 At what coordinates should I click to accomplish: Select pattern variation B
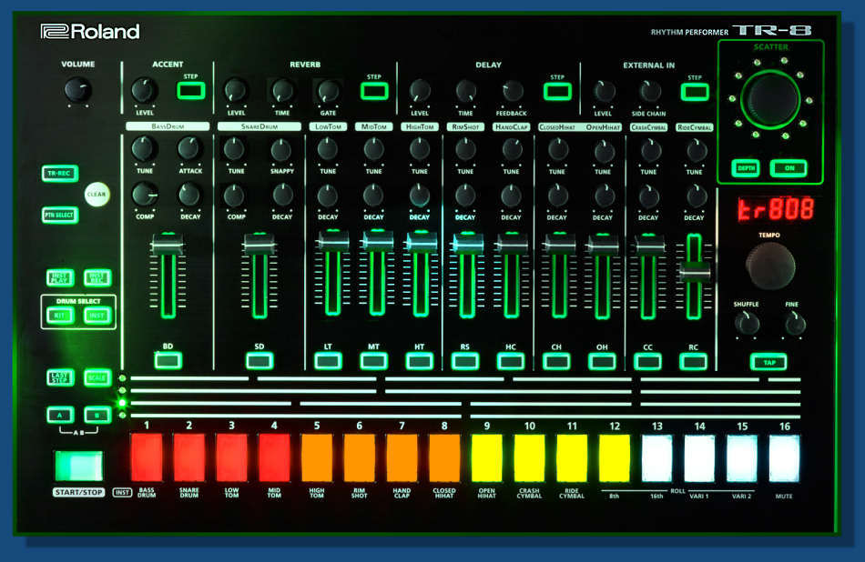97,415
